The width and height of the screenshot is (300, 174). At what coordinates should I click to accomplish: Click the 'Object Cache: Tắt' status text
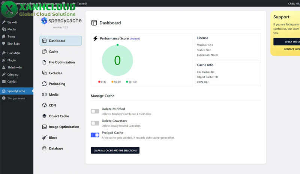click(x=208, y=77)
